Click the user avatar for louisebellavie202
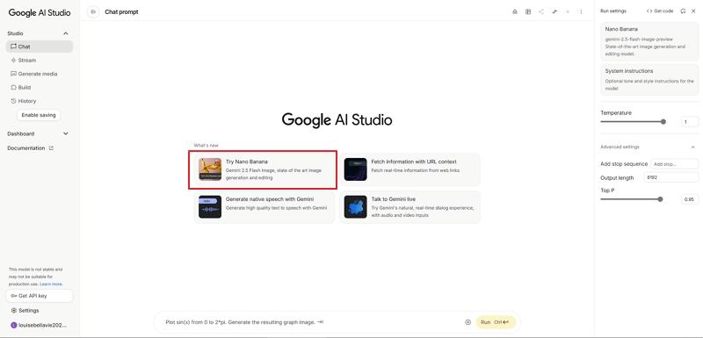The width and height of the screenshot is (703, 338). pyautogui.click(x=13, y=326)
